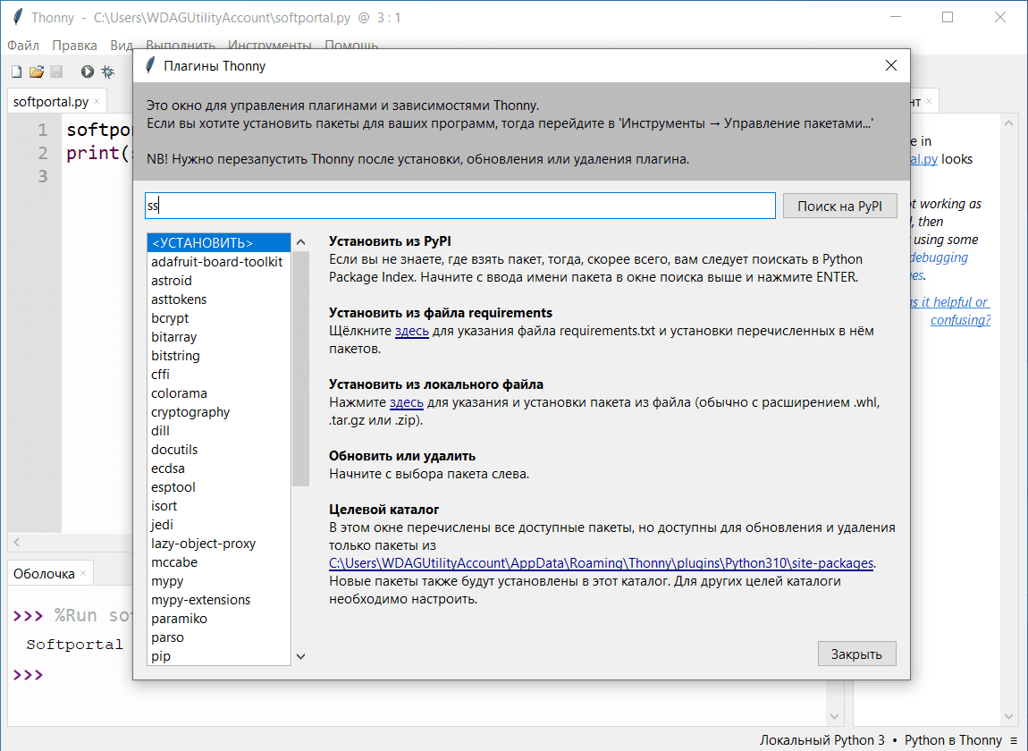Click 'здесь' link for local file install
Viewport: 1028px width, 751px height.
point(407,402)
